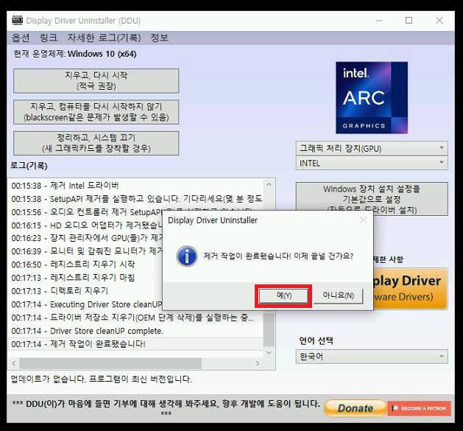Select log line '00:17:13 - 디렉토리 지우기'
The image size is (463, 431).
tap(85, 291)
